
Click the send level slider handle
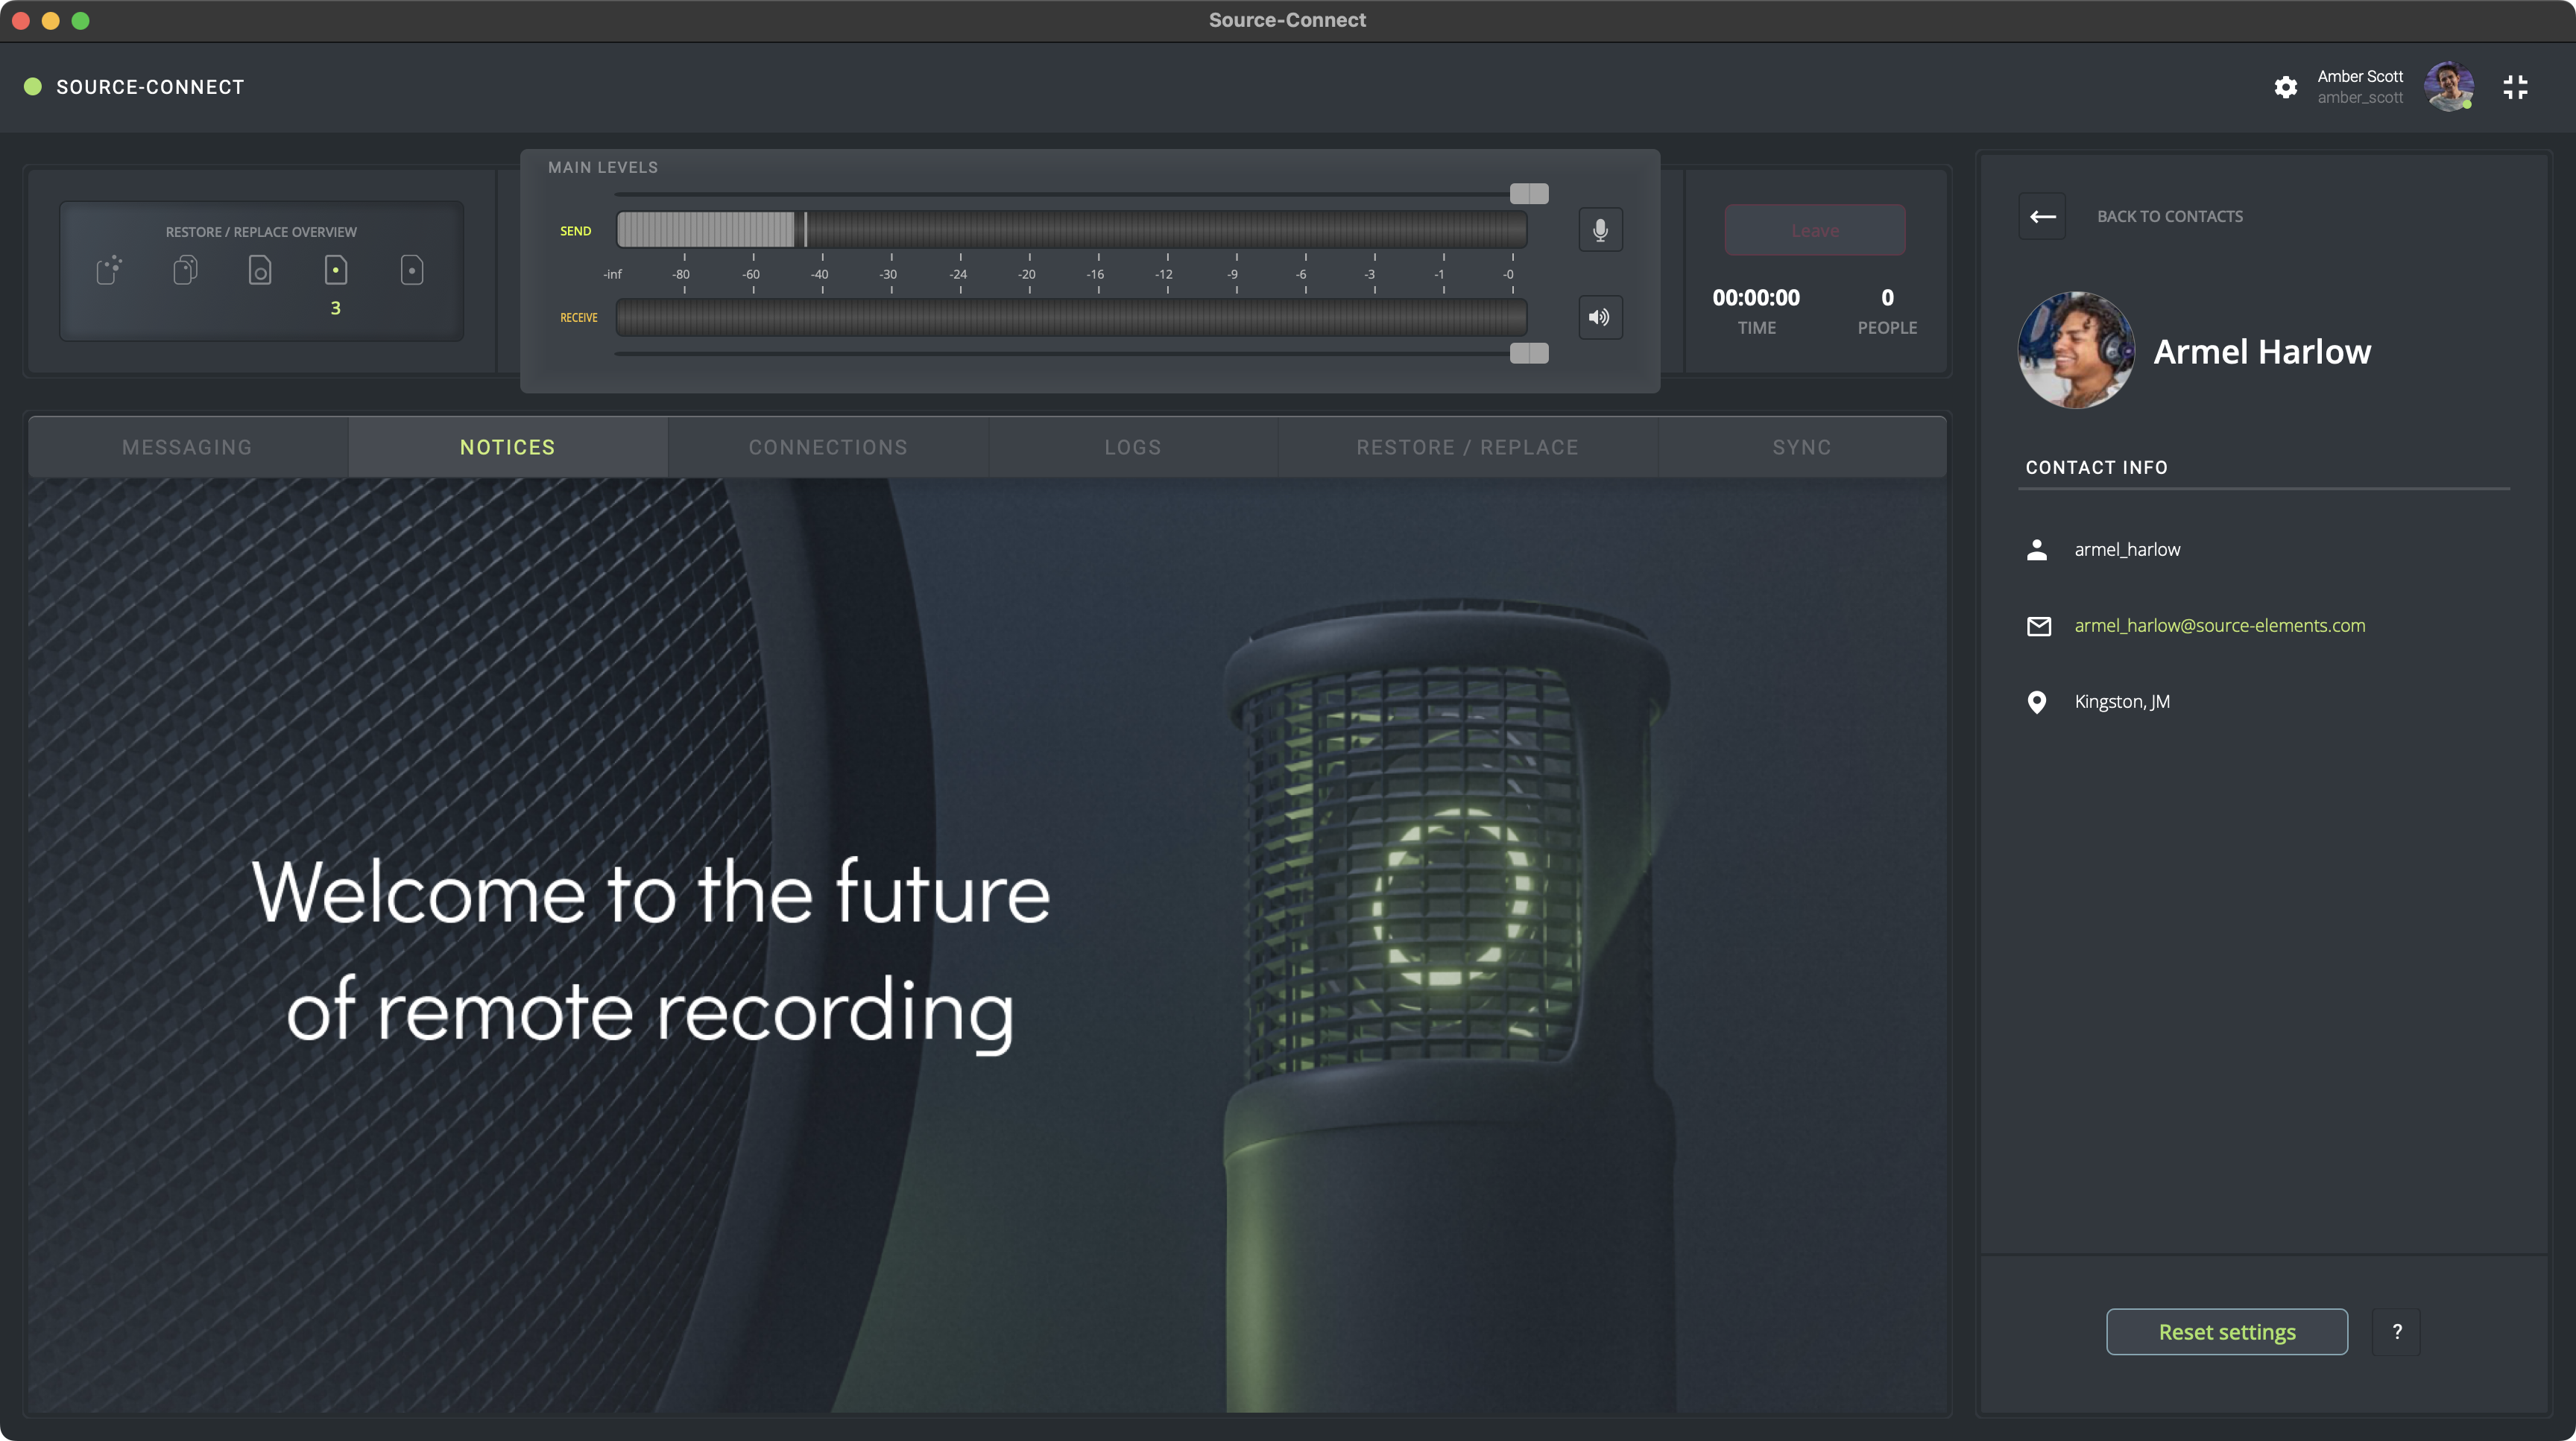click(x=1528, y=193)
